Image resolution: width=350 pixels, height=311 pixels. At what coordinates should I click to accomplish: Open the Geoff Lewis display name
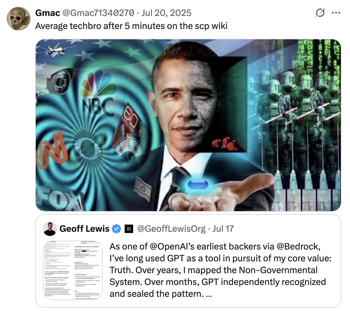[x=84, y=229]
